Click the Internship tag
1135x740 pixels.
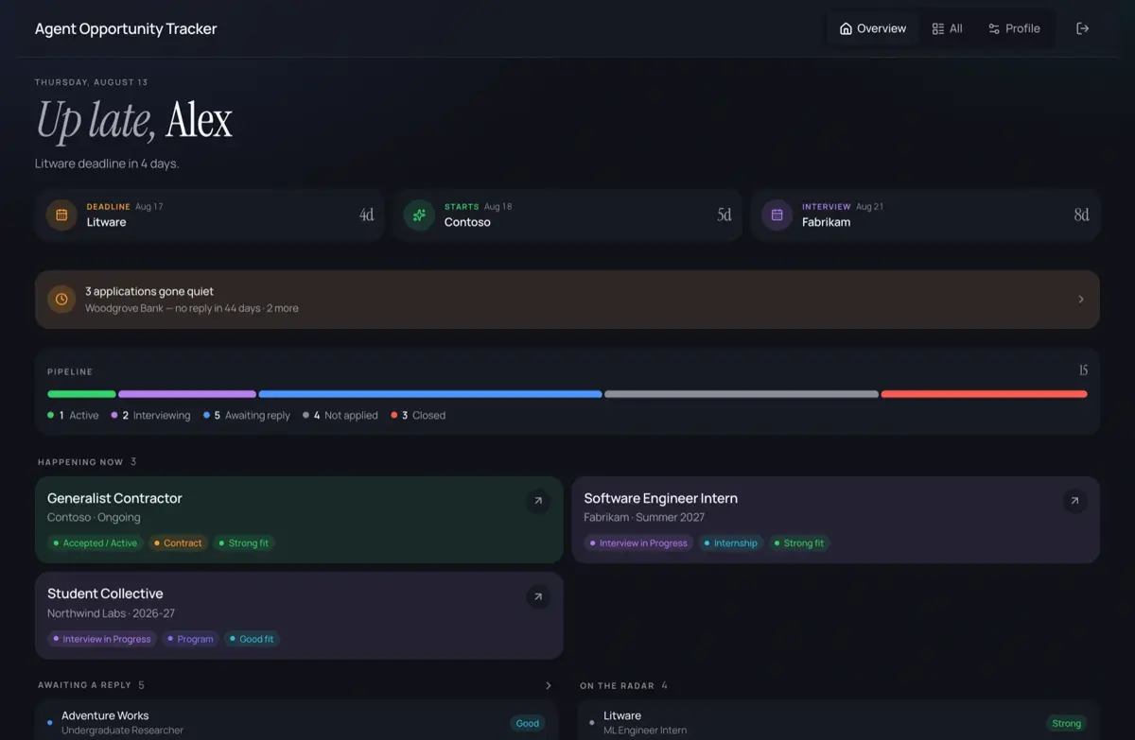(x=731, y=543)
